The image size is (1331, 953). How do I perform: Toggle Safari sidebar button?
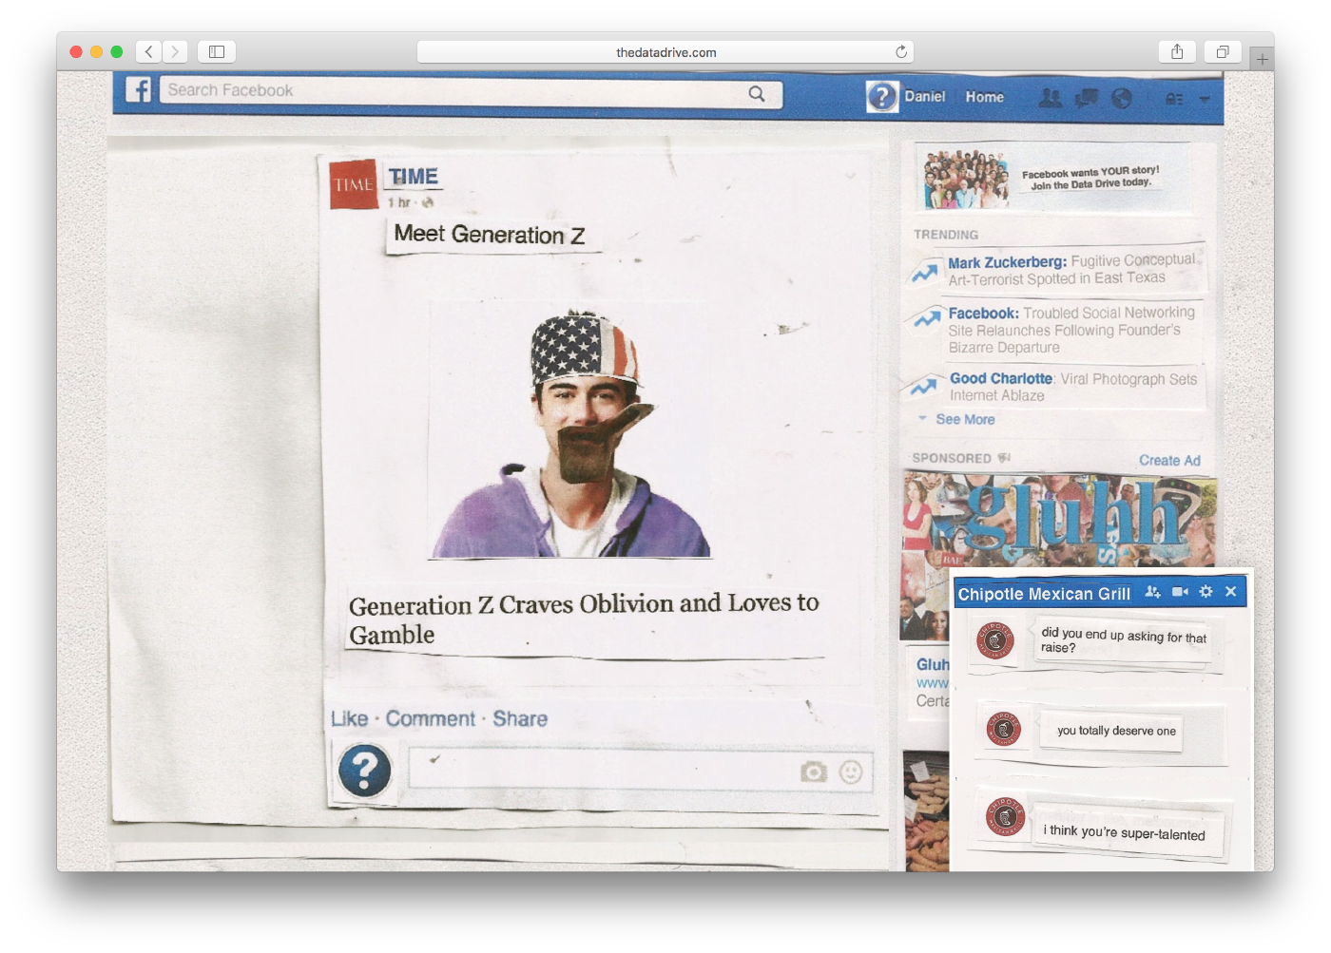217,52
